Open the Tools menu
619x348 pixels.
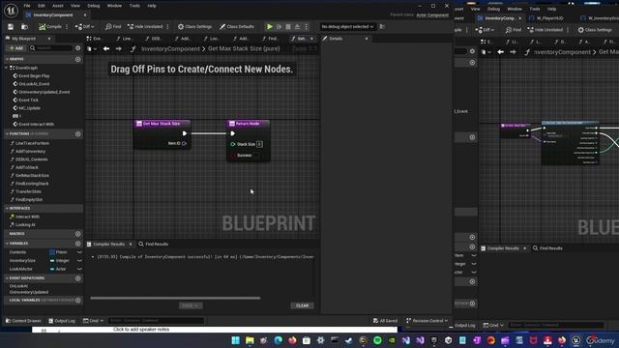(x=134, y=6)
